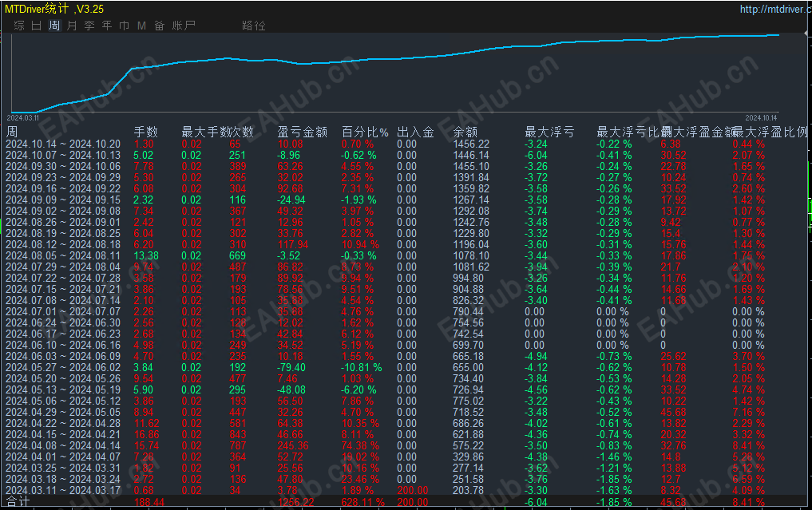Click the 合计 total row label

(x=18, y=502)
